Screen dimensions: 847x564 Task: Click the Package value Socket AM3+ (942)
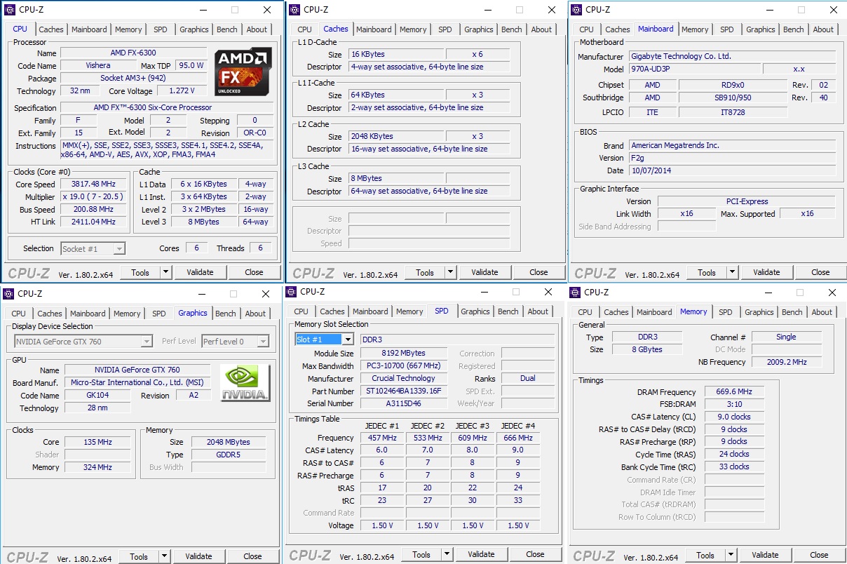134,78
